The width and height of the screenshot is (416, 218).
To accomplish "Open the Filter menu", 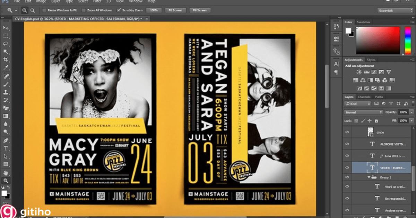I will coord(97,1).
